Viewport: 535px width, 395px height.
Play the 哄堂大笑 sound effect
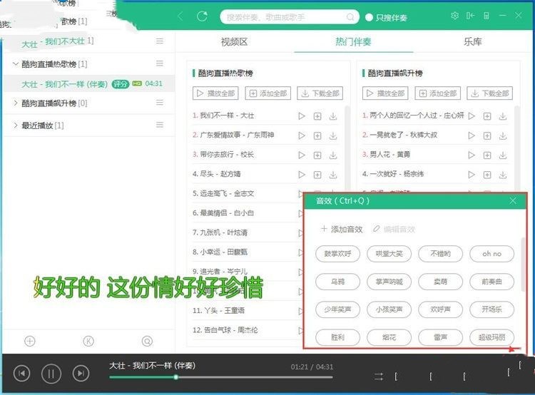[x=389, y=254]
